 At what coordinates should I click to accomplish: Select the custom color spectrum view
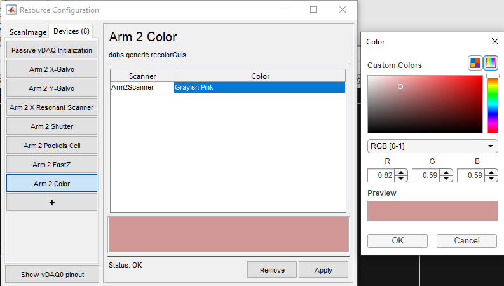pos(491,63)
